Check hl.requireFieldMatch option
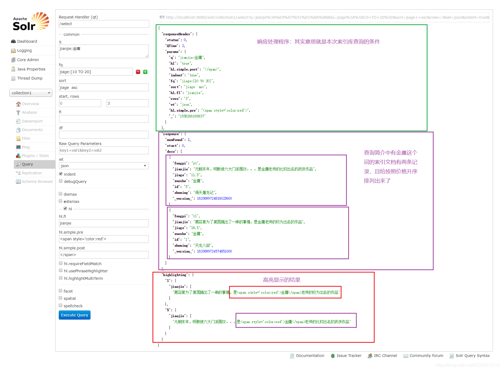This screenshot has width=502, height=370. tap(61, 263)
